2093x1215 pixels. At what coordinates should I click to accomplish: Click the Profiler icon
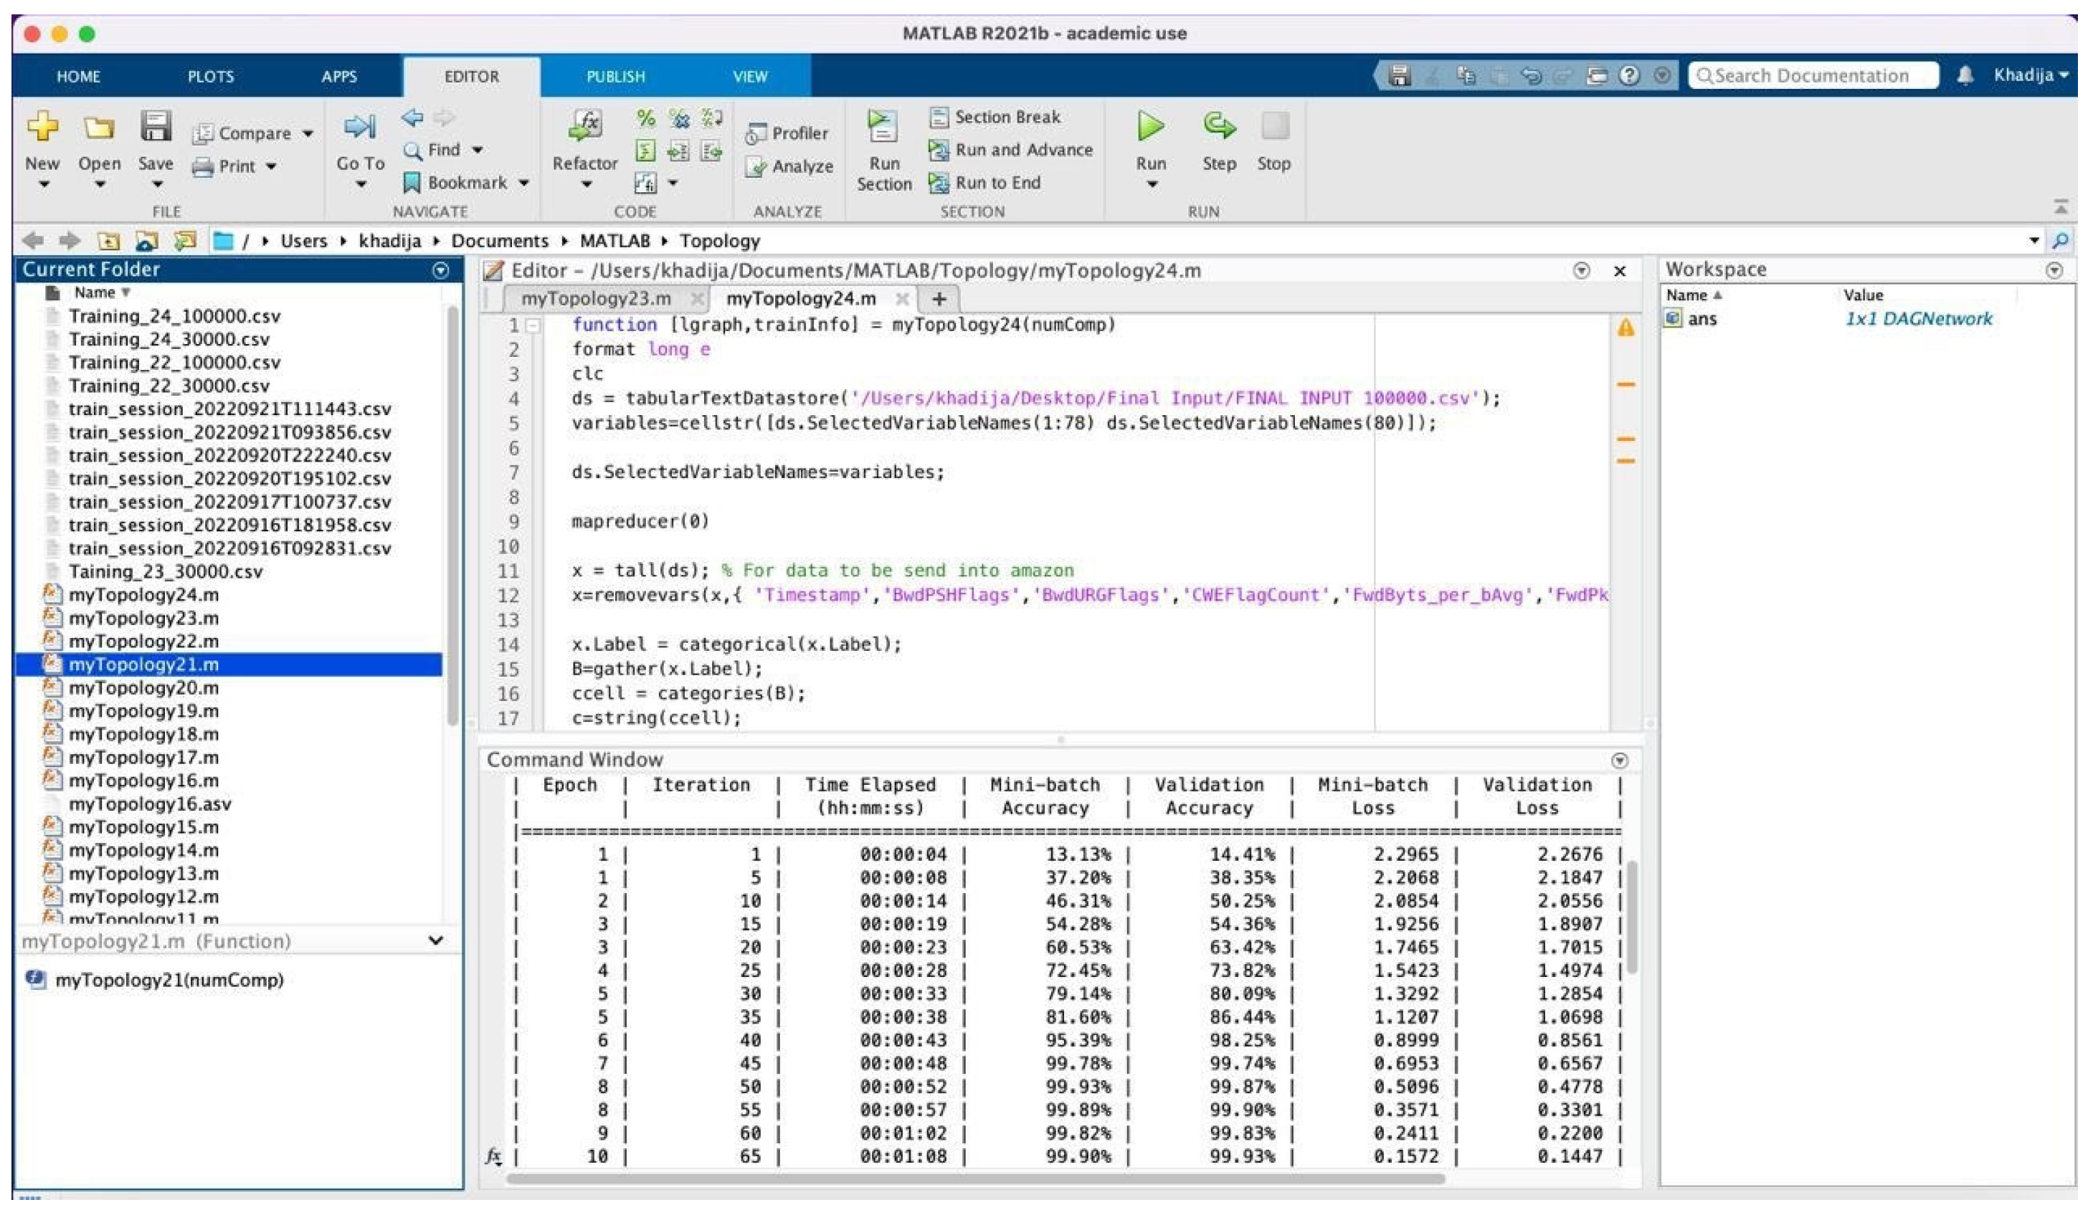pos(756,134)
